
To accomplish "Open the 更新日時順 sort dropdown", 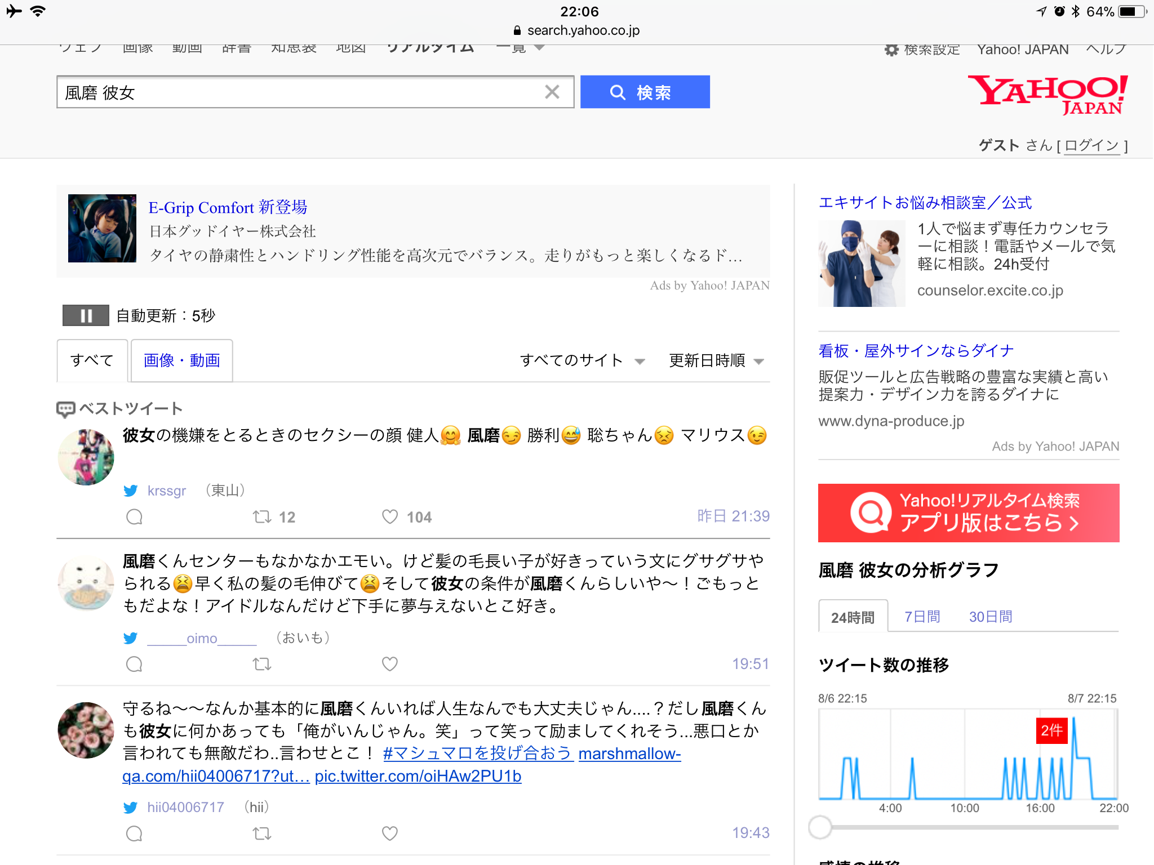I will tap(716, 360).
